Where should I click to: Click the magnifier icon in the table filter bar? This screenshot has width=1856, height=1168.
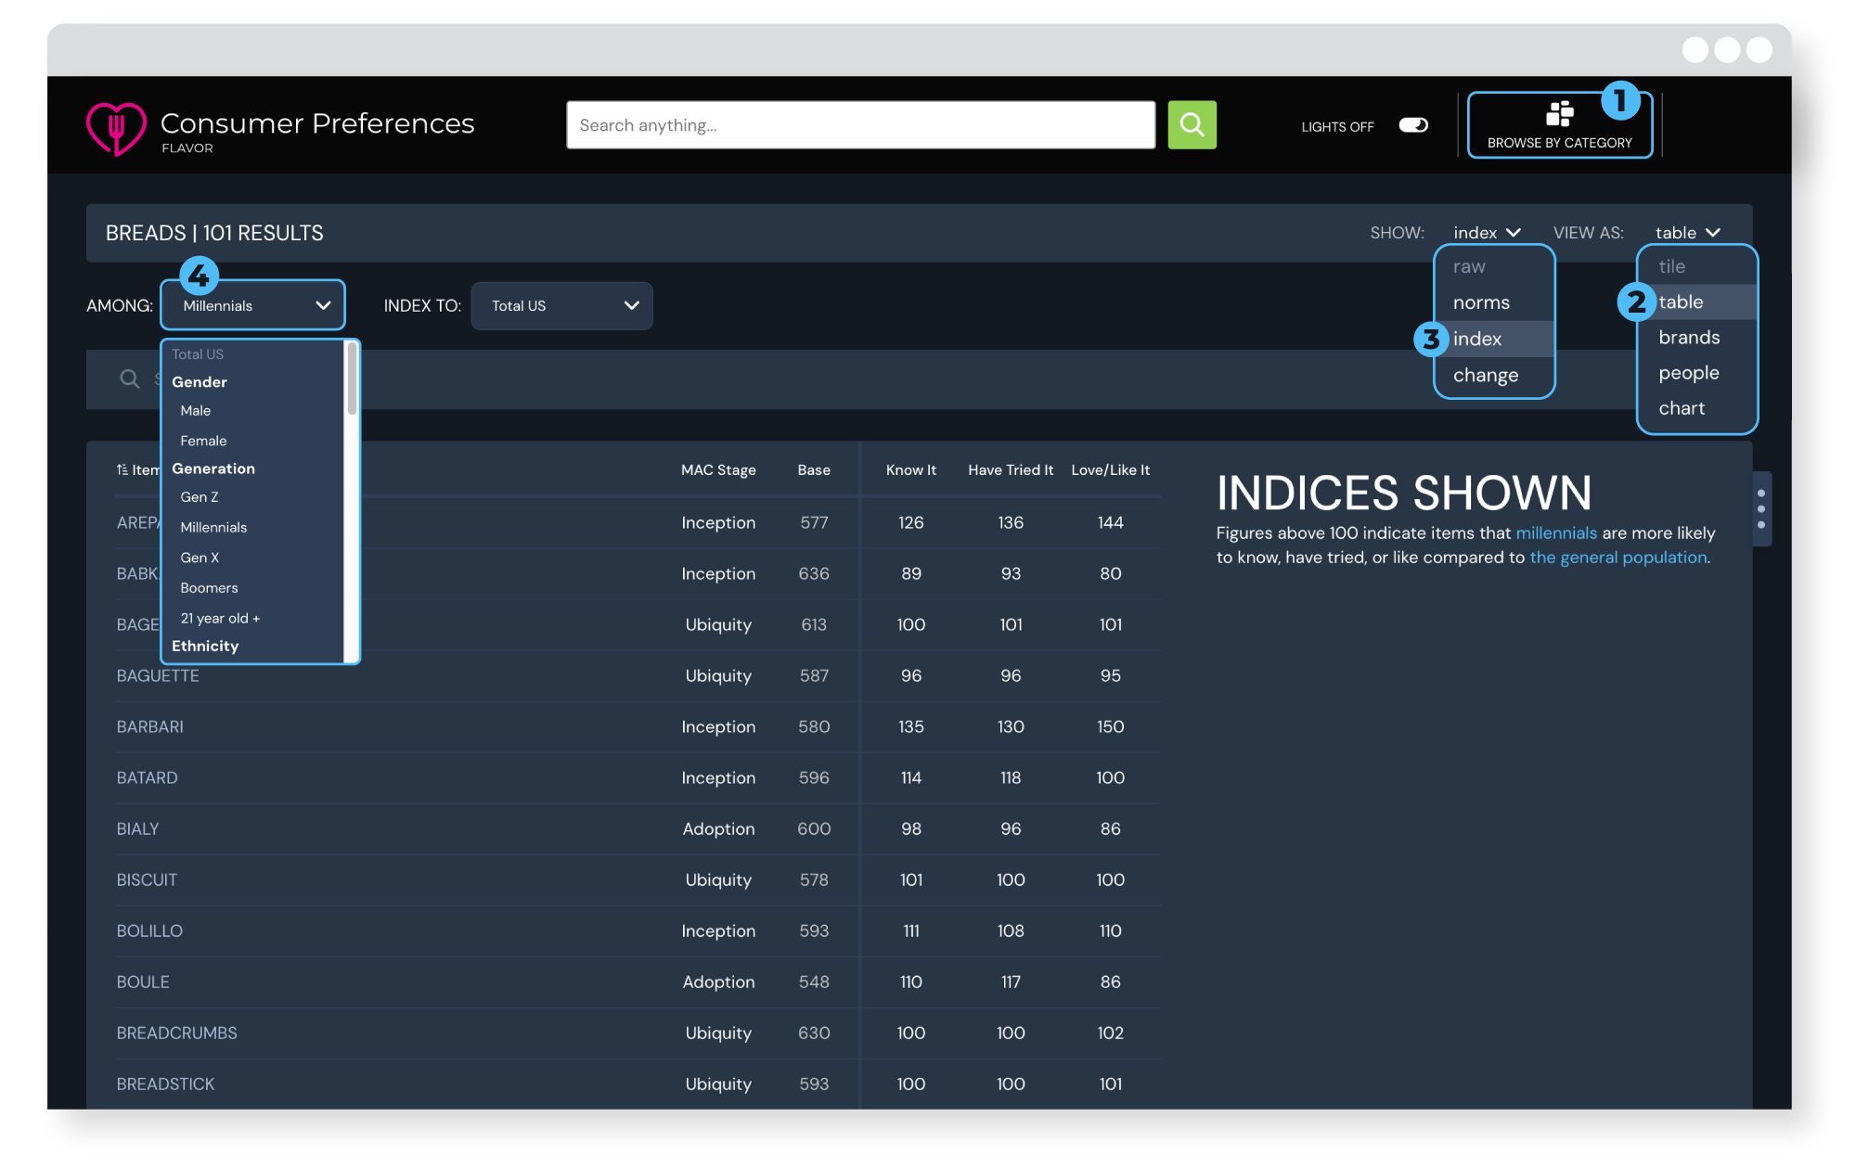pos(129,379)
